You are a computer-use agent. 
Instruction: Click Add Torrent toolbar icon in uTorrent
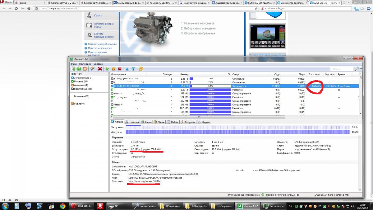pyautogui.click(x=73, y=69)
